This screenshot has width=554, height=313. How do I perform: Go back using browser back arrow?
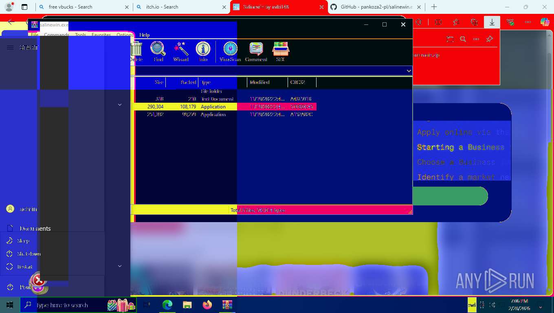[x=11, y=22]
